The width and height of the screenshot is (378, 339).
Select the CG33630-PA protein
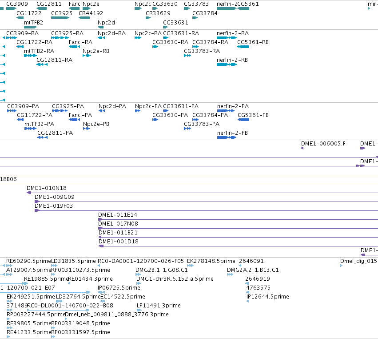[155, 120]
